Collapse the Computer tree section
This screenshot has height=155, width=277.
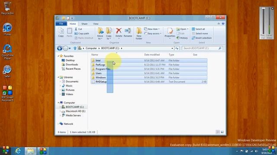(58, 102)
